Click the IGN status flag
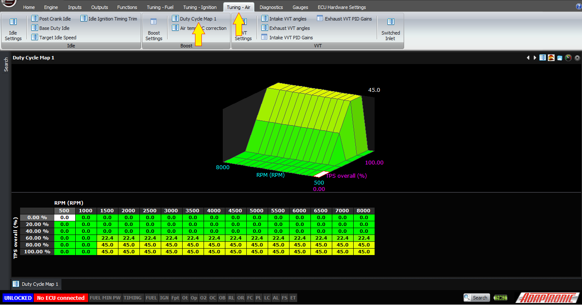The width and height of the screenshot is (582, 305). [x=164, y=298]
